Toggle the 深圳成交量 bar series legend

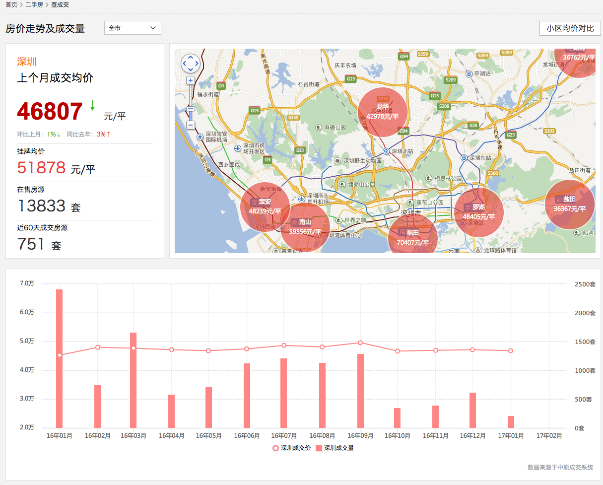pyautogui.click(x=335, y=448)
